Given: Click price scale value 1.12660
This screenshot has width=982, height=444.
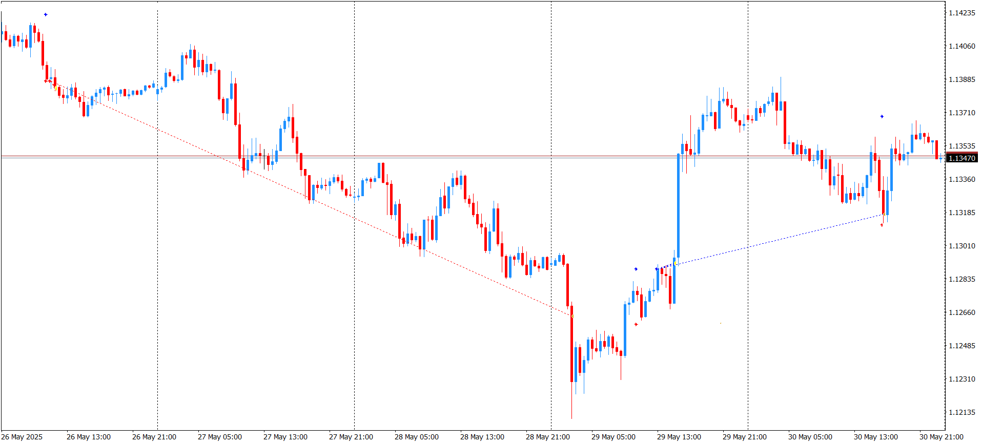Looking at the screenshot, I should pos(962,312).
